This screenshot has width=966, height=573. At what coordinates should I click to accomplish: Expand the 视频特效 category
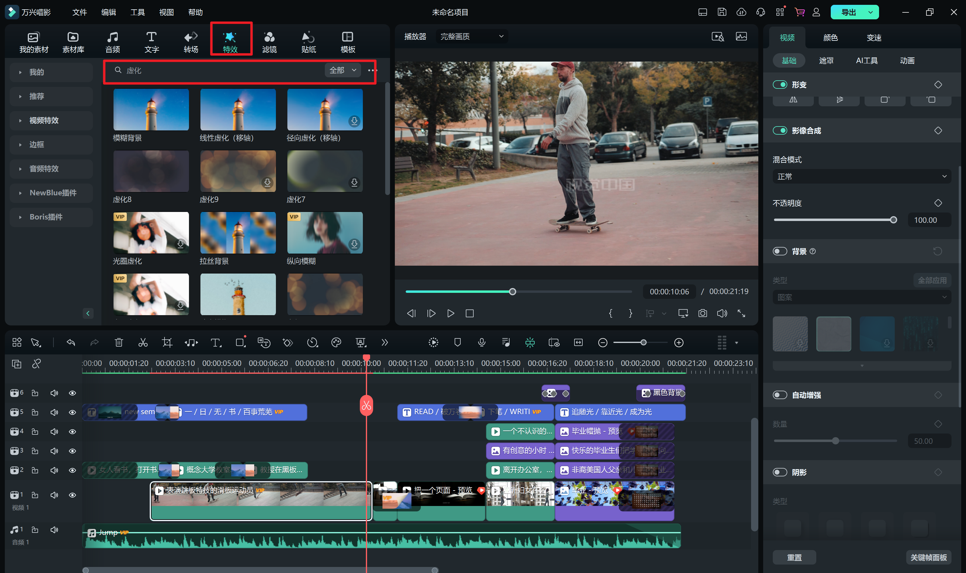[51, 120]
